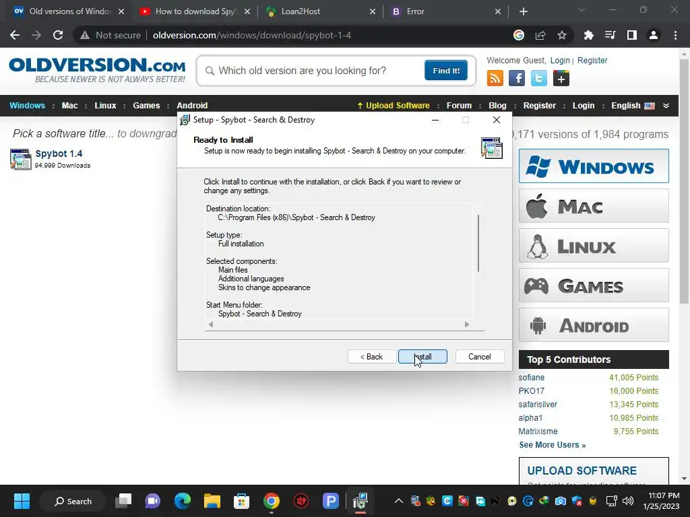Screen dimensions: 690x517
Task: Click the media control icon in Chrome toolbar
Action: click(610, 35)
